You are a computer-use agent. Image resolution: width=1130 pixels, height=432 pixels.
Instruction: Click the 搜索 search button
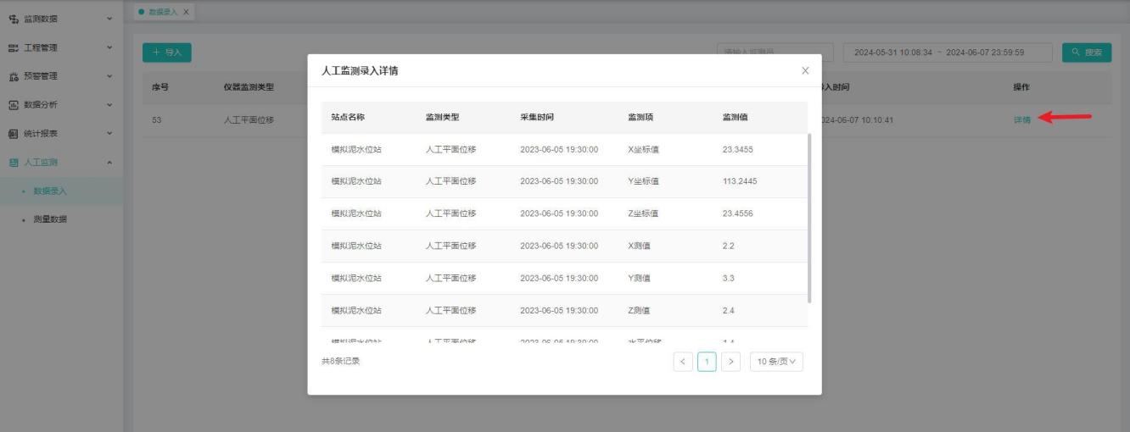point(1086,53)
